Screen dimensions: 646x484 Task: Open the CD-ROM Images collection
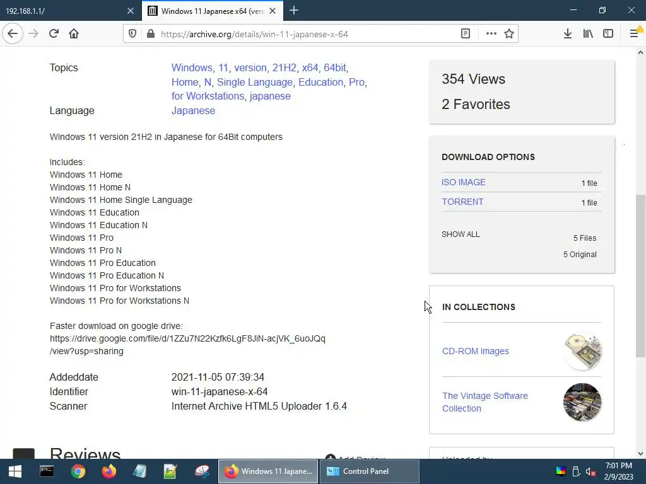click(476, 351)
